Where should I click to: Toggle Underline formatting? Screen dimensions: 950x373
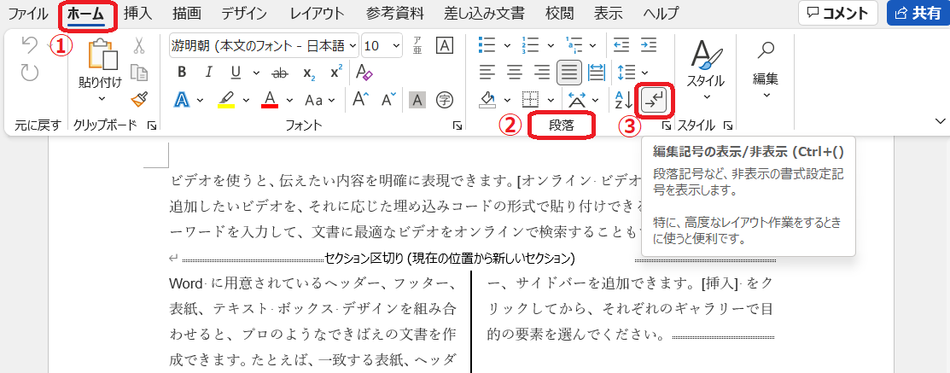(x=236, y=73)
